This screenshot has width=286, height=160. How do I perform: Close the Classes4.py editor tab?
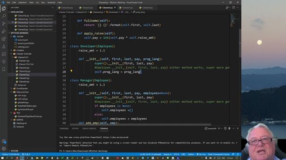(115, 8)
